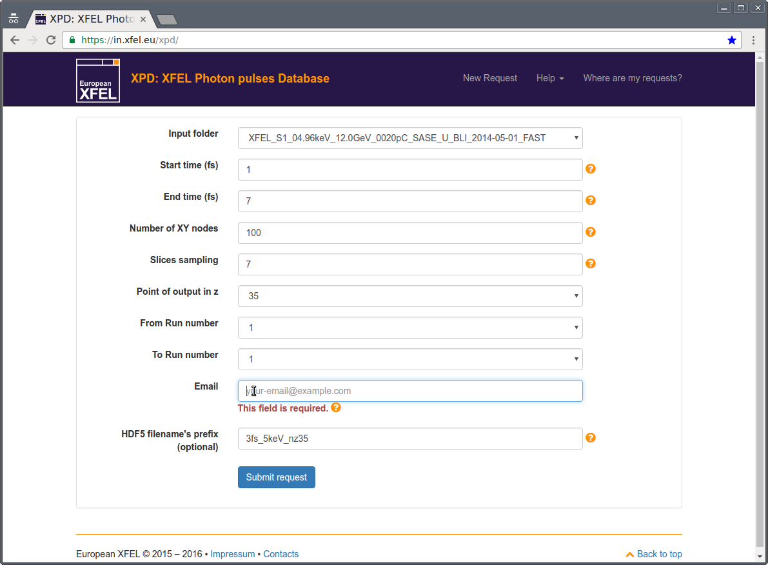Open Where are my requests?
This screenshot has height=565, width=768.
click(633, 79)
